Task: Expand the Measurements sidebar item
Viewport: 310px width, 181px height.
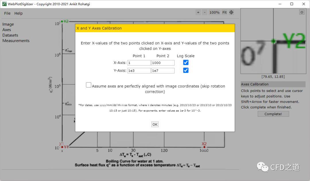Action: [x=16, y=41]
